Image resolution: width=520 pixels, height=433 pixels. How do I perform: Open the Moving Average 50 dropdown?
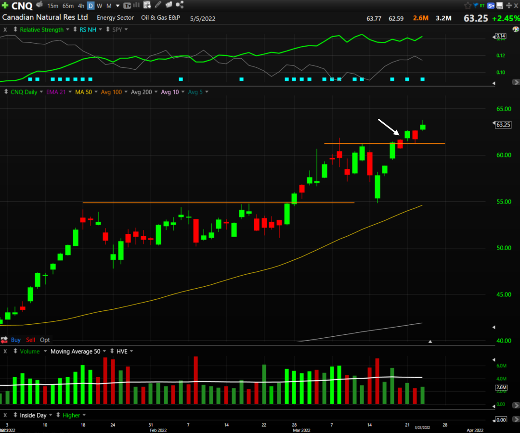(104, 351)
